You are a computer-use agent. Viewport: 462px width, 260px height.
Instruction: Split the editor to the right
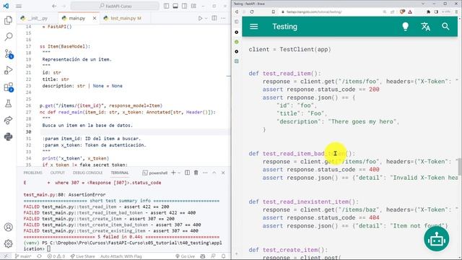[x=214, y=18]
